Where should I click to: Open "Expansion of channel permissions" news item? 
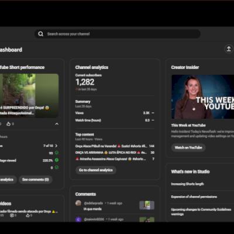pyautogui.click(x=194, y=197)
